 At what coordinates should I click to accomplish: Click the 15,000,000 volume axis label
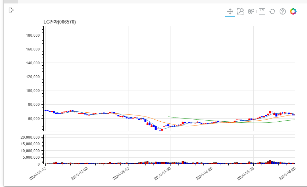click(x=30, y=144)
